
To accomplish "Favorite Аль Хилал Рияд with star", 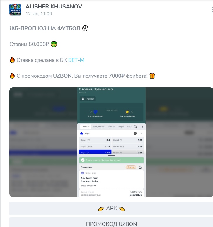I will (91, 112).
